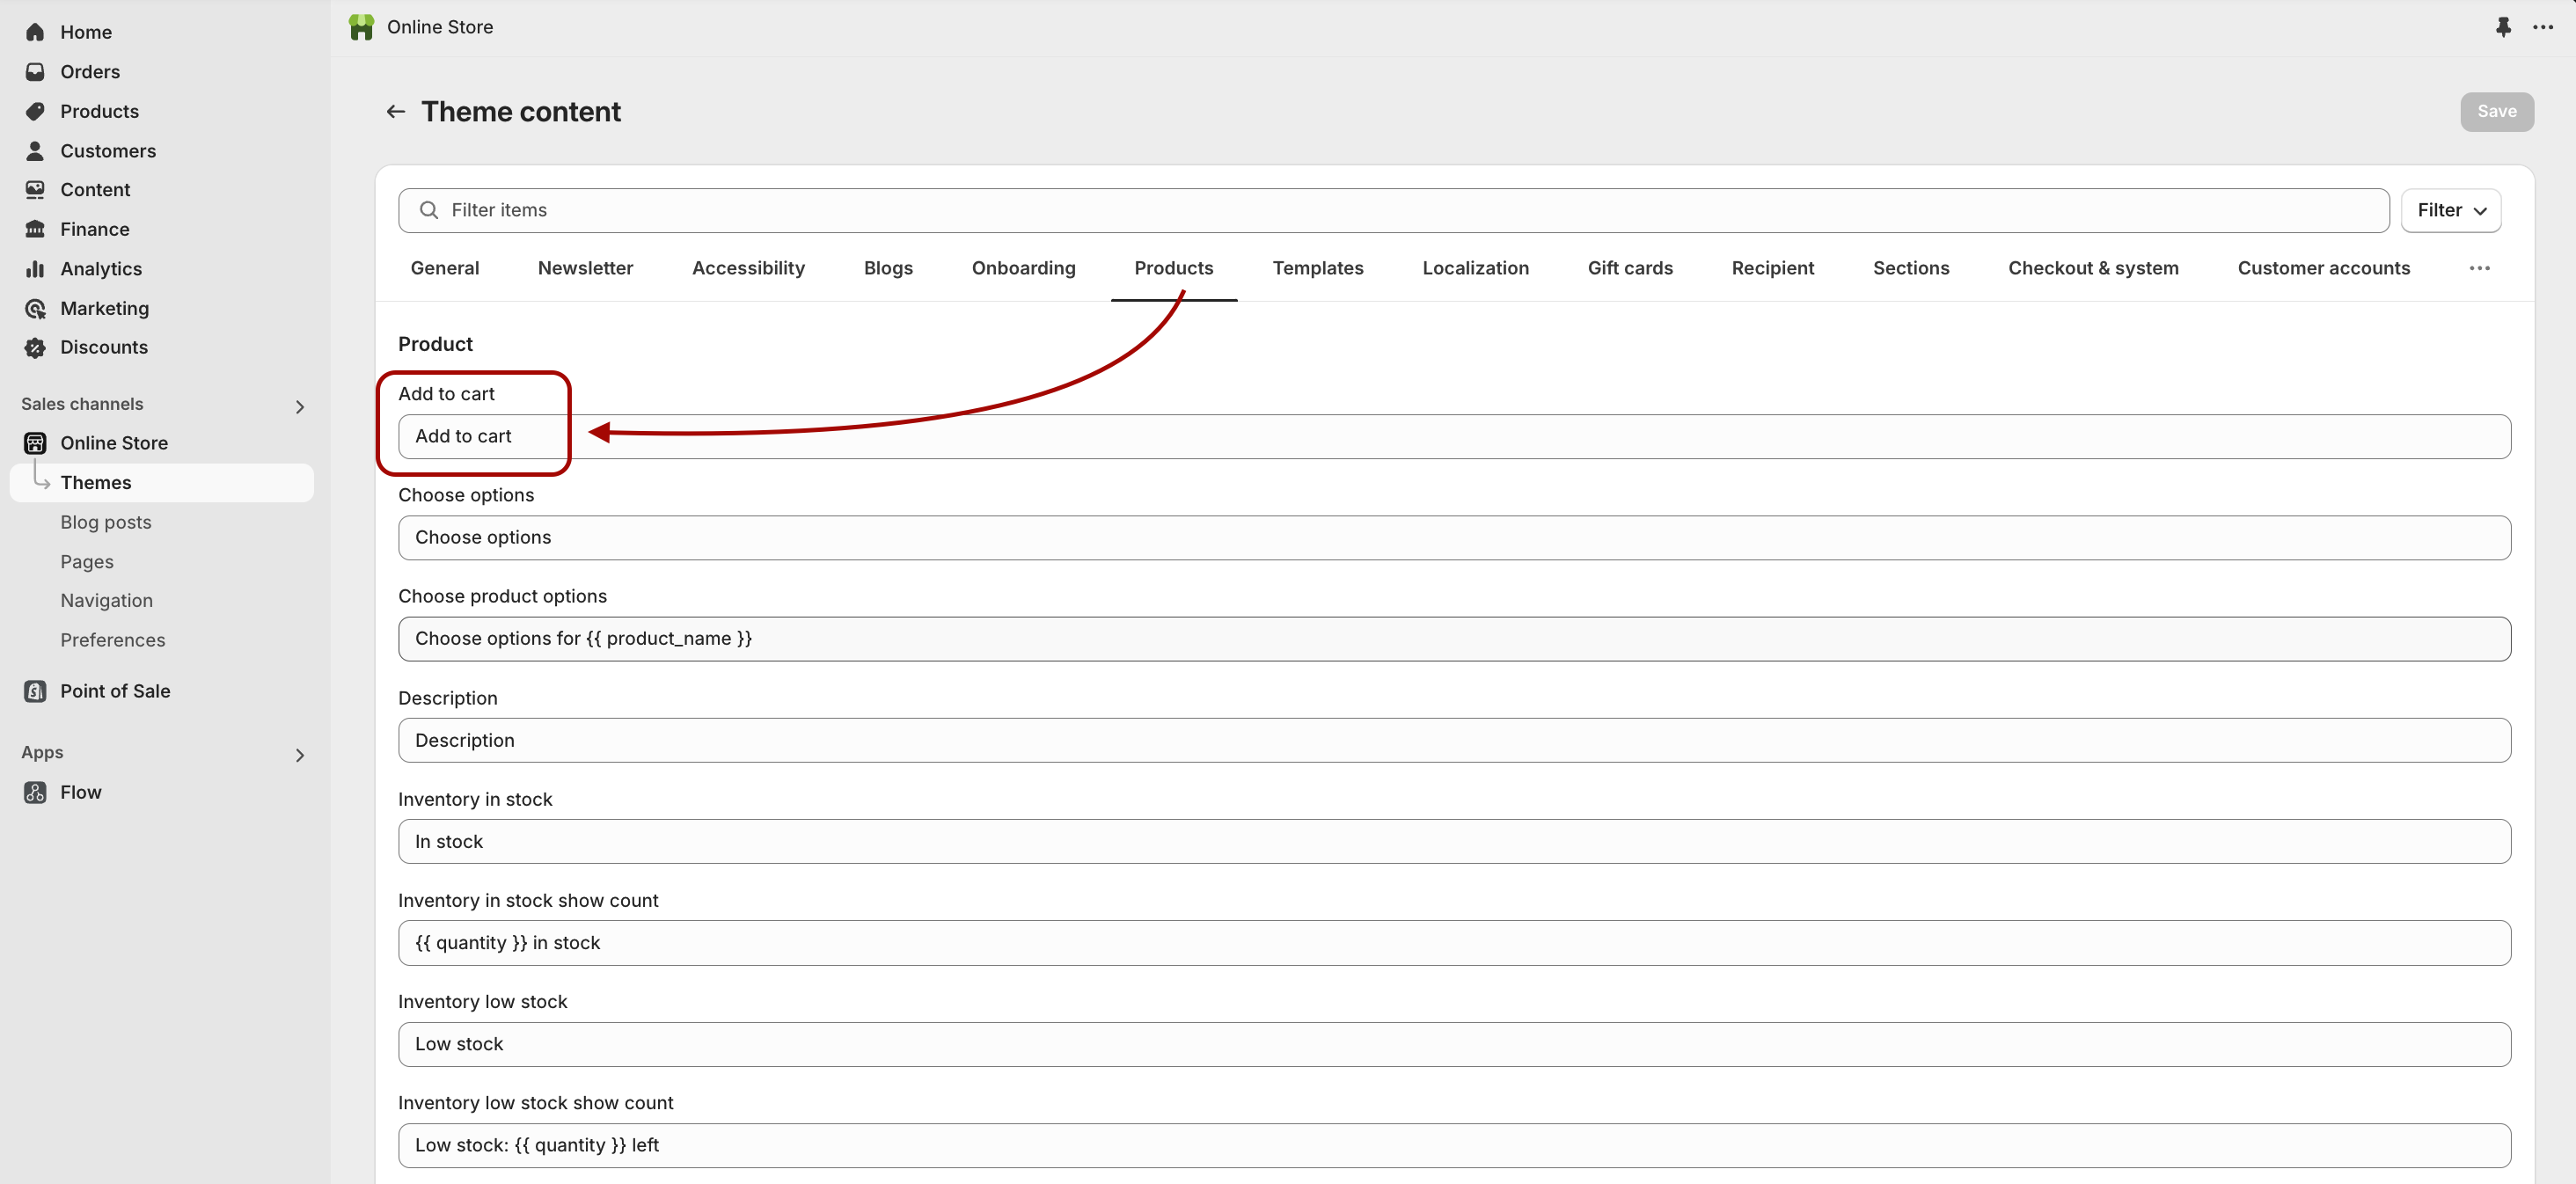Open the Navigation link

click(107, 600)
